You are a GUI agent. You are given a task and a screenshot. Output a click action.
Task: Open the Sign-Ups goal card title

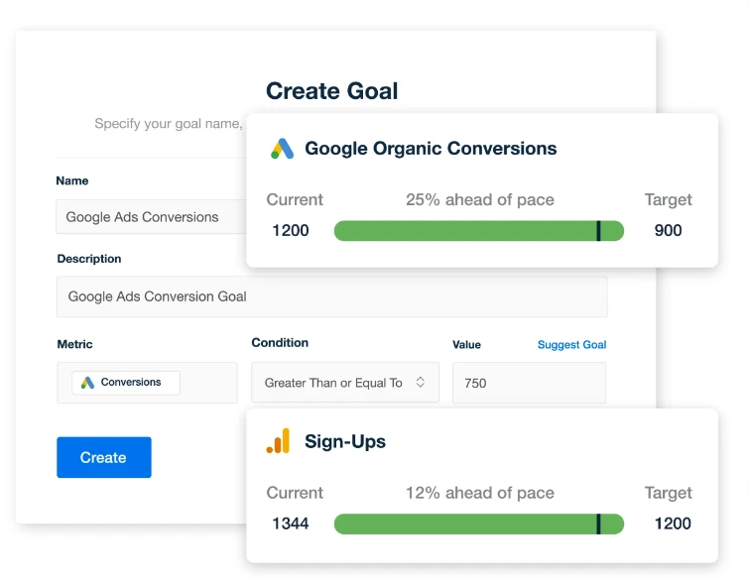pos(345,442)
